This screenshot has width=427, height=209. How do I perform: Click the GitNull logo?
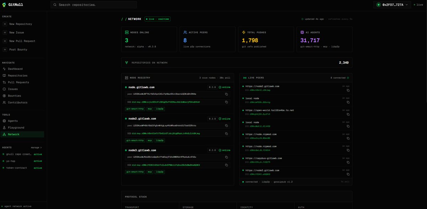[12, 5]
